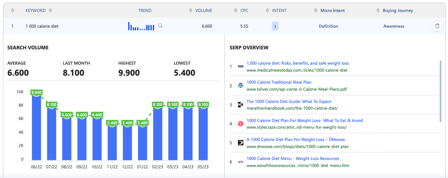The height and width of the screenshot is (178, 448).
Task: Sort by the CPC column arrows
Action: (236, 10)
